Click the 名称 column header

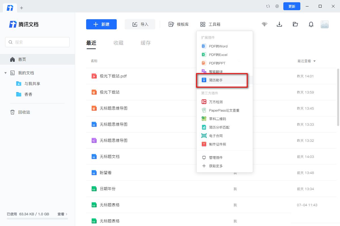94,61
